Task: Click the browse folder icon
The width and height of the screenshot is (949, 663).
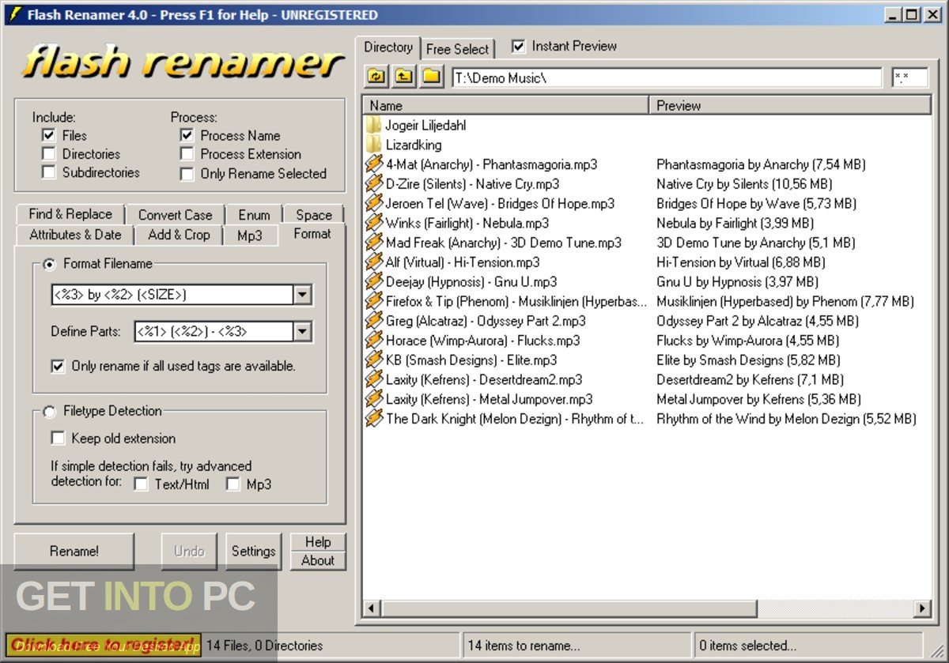Action: pyautogui.click(x=431, y=77)
